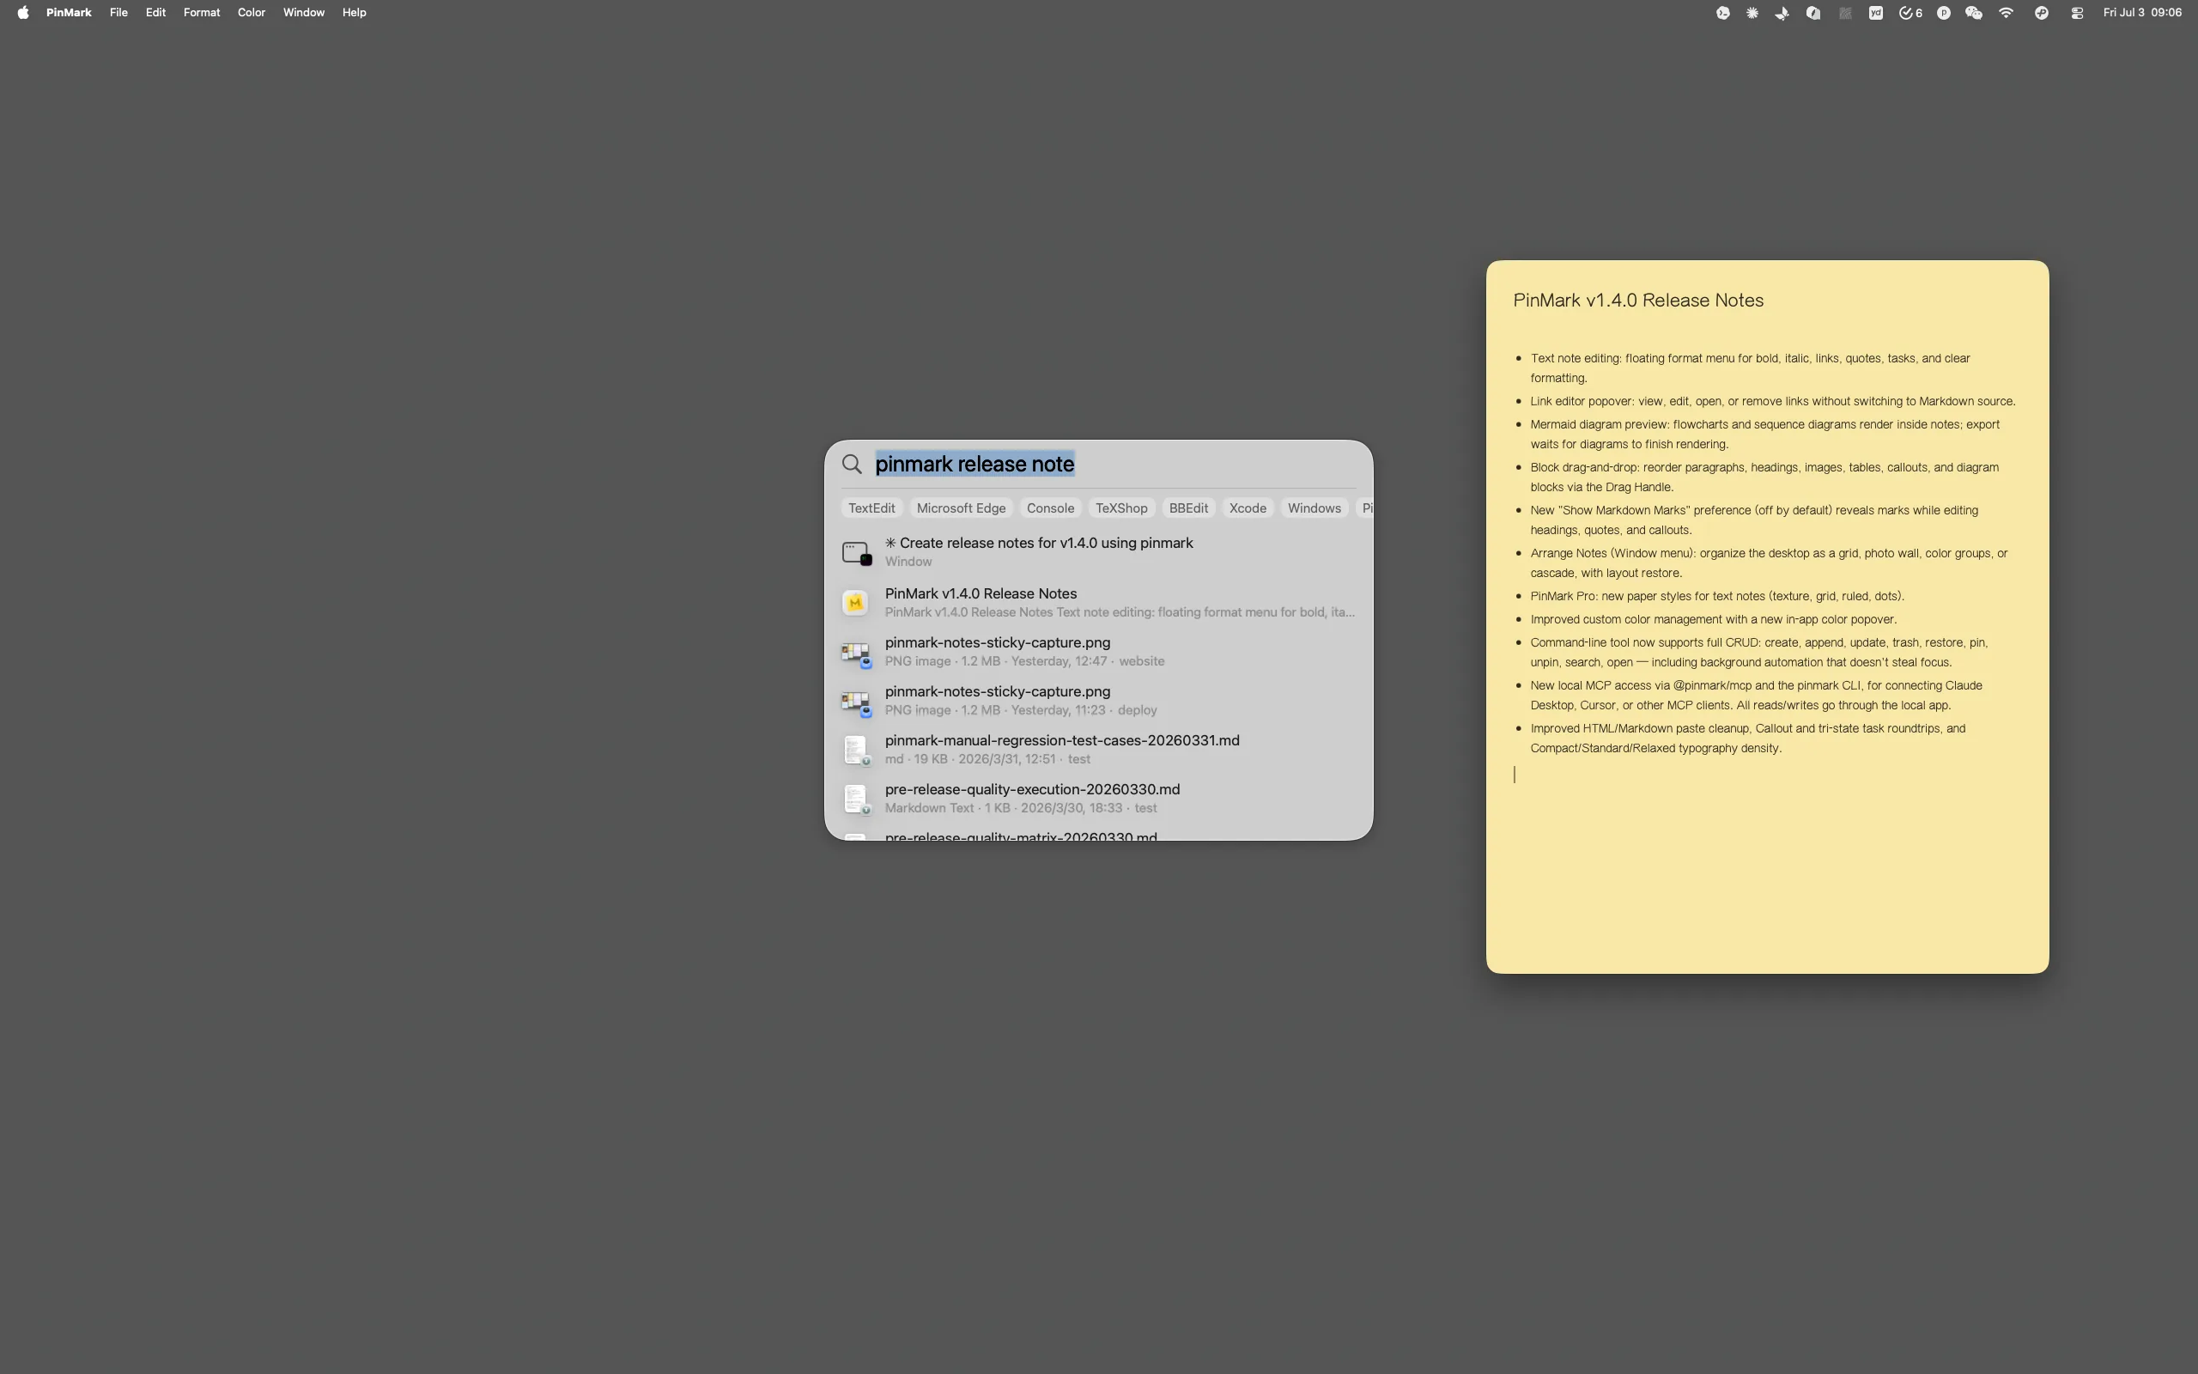The height and width of the screenshot is (1374, 2198).
Task: Open the Apple menu
Action: 22,13
